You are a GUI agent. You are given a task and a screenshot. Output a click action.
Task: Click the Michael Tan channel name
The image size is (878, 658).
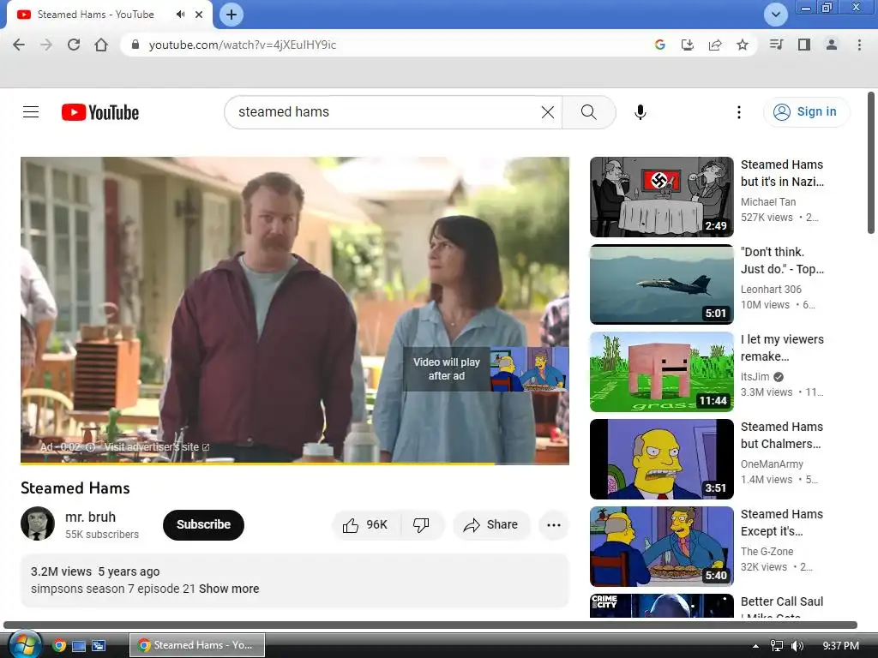click(x=767, y=202)
